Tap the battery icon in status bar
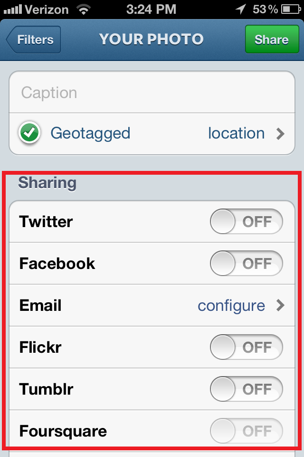304x457 pixels. click(291, 10)
